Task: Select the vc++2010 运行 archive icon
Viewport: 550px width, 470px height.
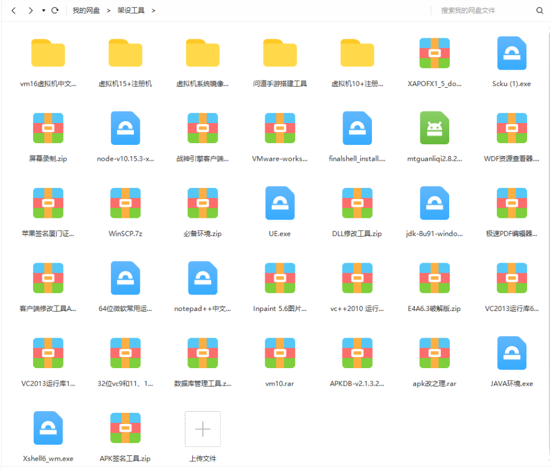Action: [357, 278]
